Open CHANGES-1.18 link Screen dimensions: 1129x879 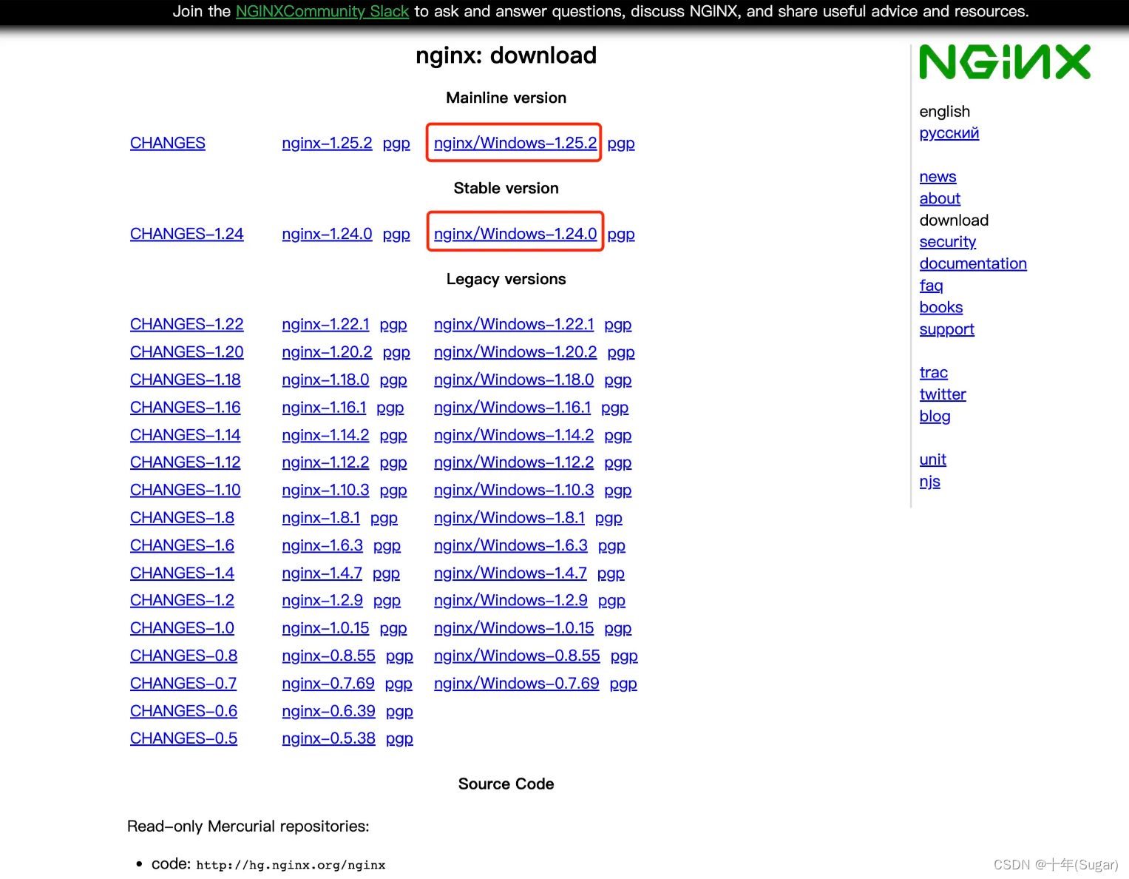coord(186,380)
